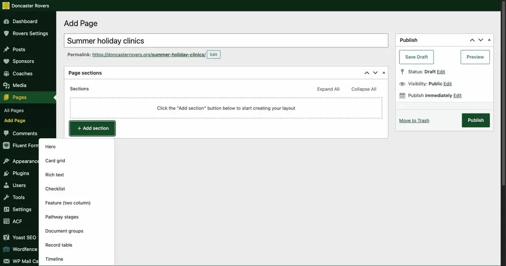Open the Dashboard icon in sidebar
Screen dimensions: 506x266
[6, 21]
